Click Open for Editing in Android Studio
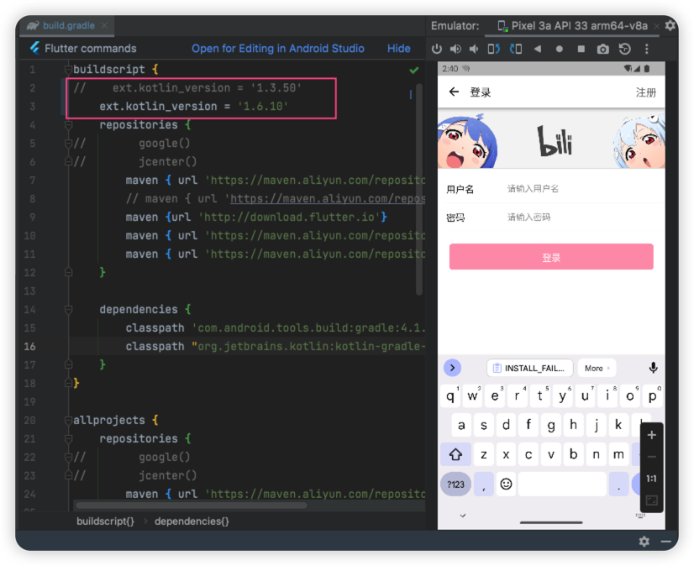Viewport: 694px width, 566px height. pos(277,49)
